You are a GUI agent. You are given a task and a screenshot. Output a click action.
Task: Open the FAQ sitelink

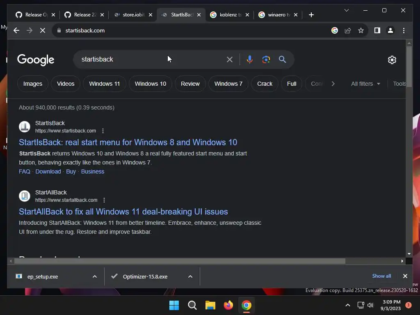coord(24,171)
